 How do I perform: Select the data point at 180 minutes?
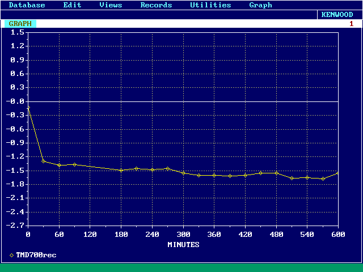pos(121,170)
